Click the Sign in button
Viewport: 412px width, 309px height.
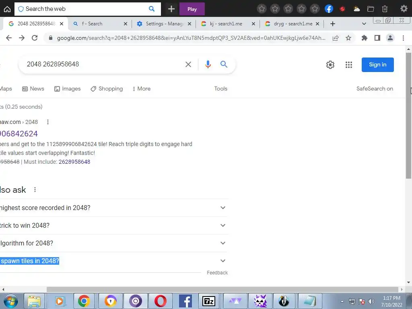point(377,65)
